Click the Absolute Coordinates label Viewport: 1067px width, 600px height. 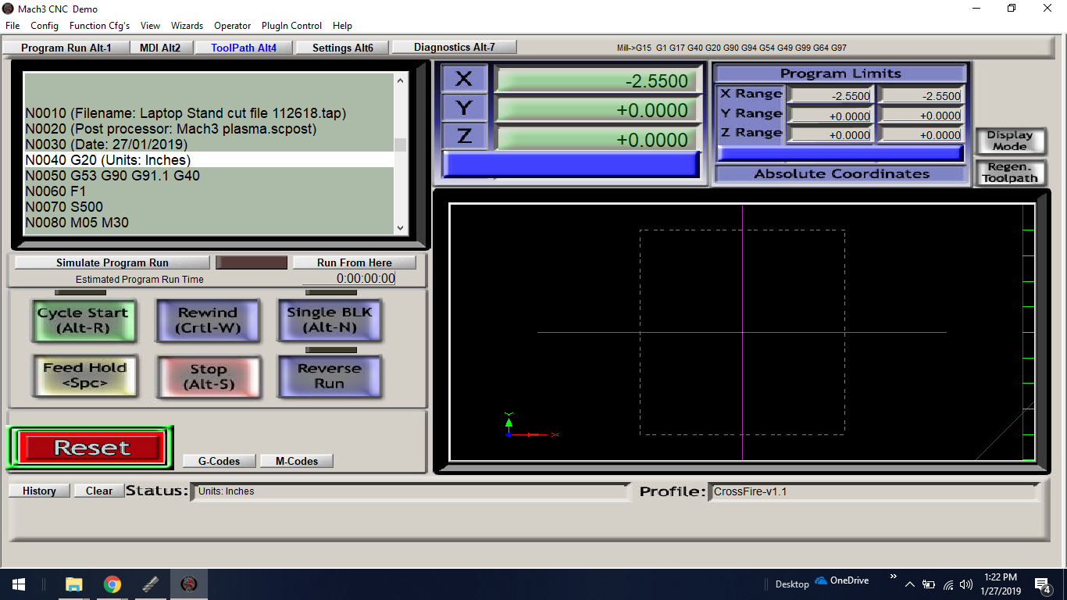(841, 173)
